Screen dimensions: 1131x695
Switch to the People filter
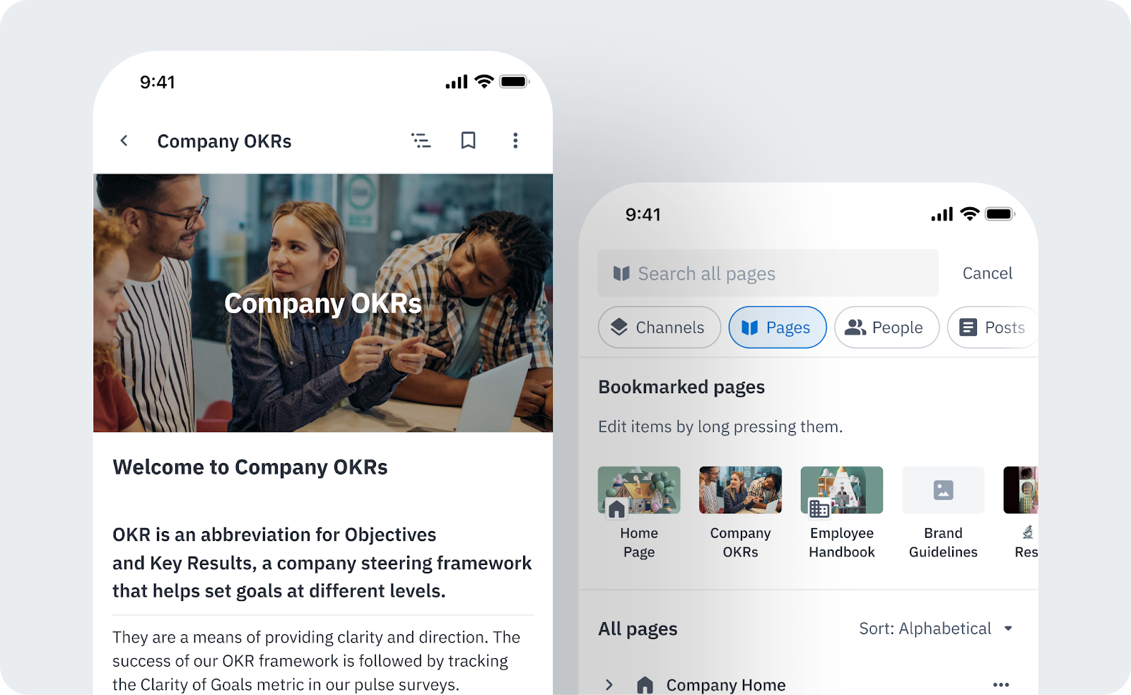tap(886, 327)
